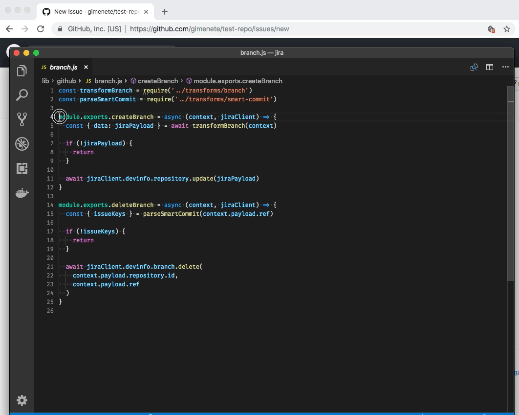
Task: Click the Chrome back button
Action: point(9,29)
